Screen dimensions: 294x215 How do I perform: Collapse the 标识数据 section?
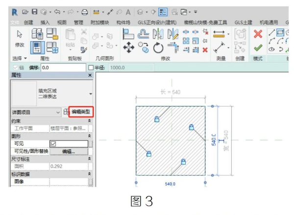coord(90,174)
